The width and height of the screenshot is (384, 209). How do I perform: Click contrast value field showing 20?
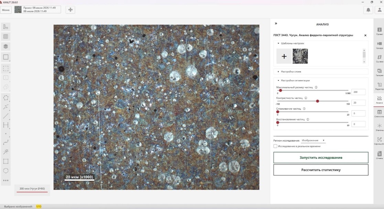click(358, 103)
